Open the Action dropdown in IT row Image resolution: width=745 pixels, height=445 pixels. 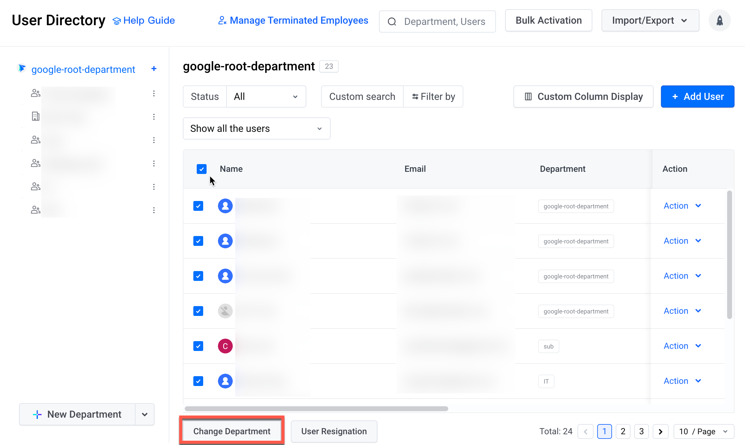pos(682,381)
